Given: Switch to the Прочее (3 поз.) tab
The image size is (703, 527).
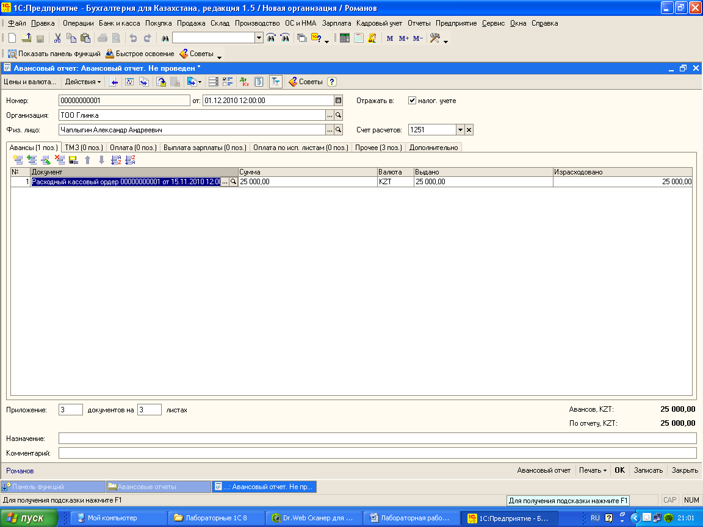Looking at the screenshot, I should [378, 148].
